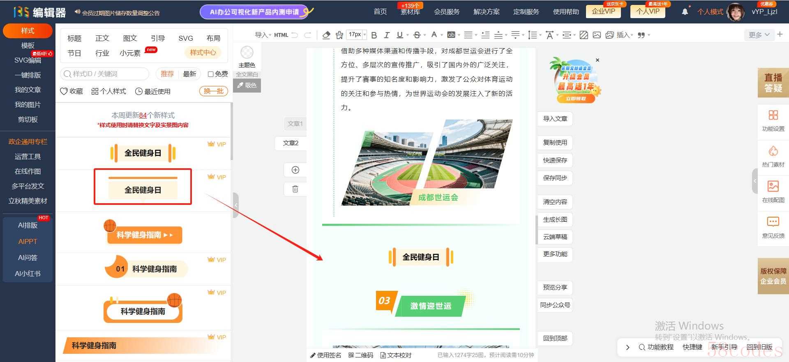
Task: Toggle bold formatting
Action: tap(374, 35)
